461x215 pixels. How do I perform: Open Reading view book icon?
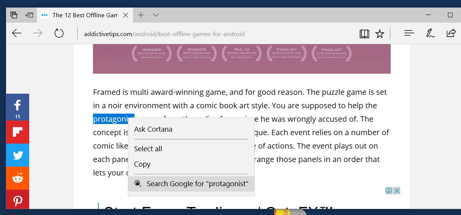pyautogui.click(x=364, y=34)
